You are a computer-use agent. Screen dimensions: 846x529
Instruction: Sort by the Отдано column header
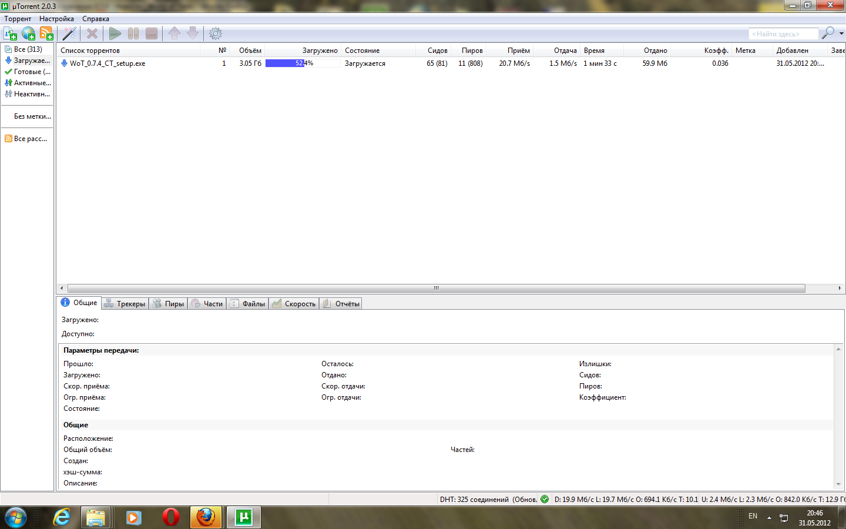[x=647, y=51]
